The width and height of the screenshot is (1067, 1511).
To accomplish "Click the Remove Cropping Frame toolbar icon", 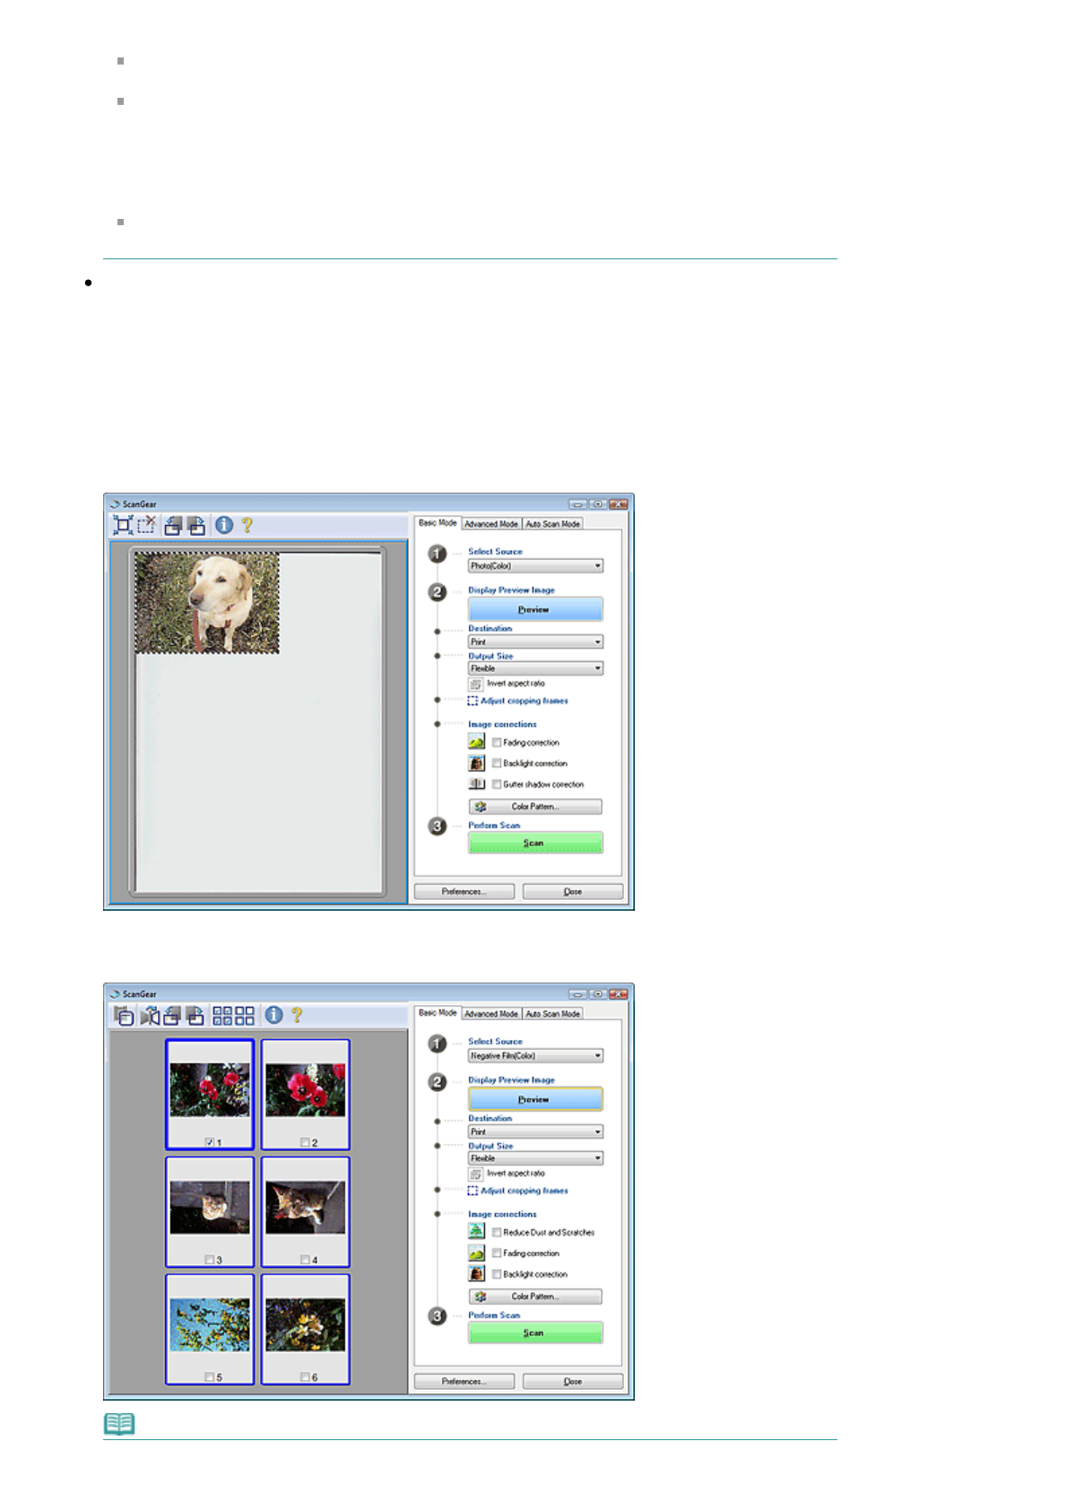I will (x=146, y=525).
